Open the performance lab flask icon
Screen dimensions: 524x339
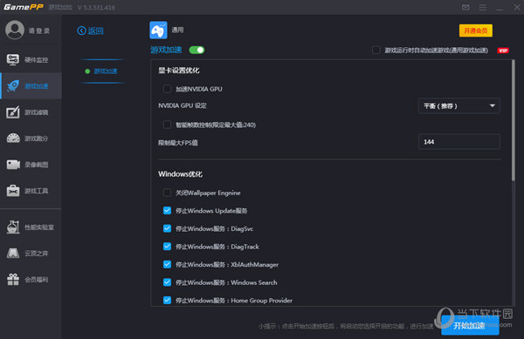coord(13,227)
